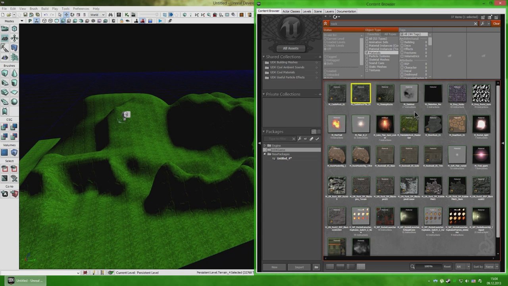Toggle the All (44 Tags) checkbox
508x286 pixels.
(402, 35)
